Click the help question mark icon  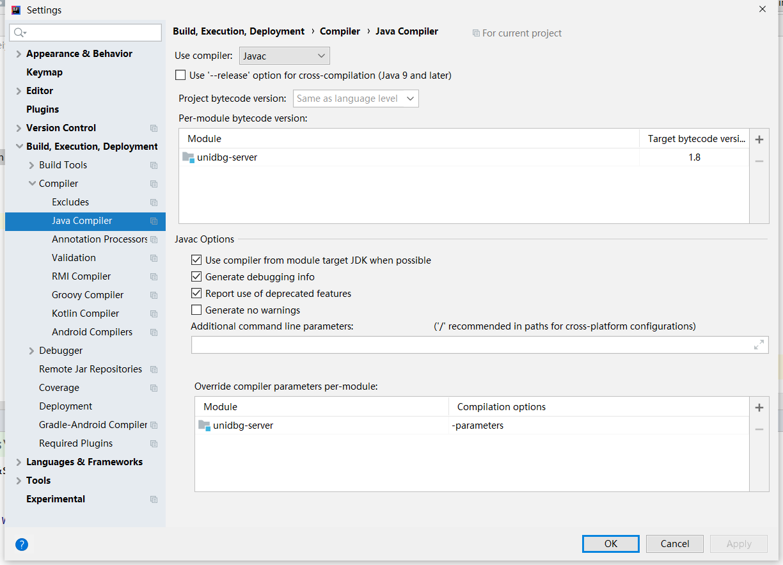pos(22,545)
